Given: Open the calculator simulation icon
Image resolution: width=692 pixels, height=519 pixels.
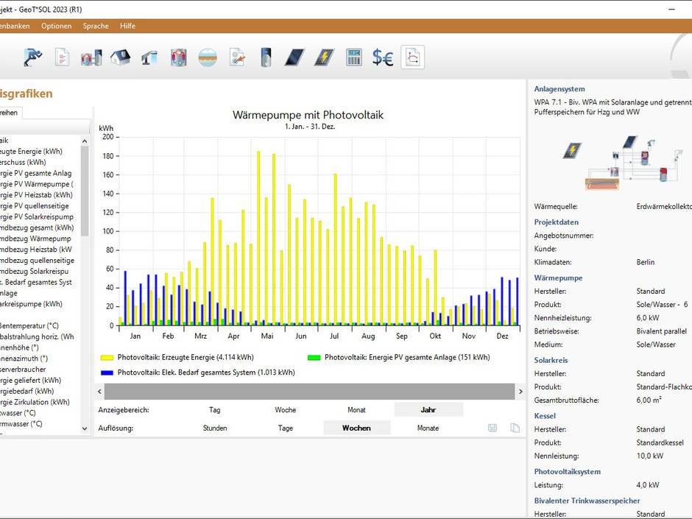Looking at the screenshot, I should click(354, 57).
